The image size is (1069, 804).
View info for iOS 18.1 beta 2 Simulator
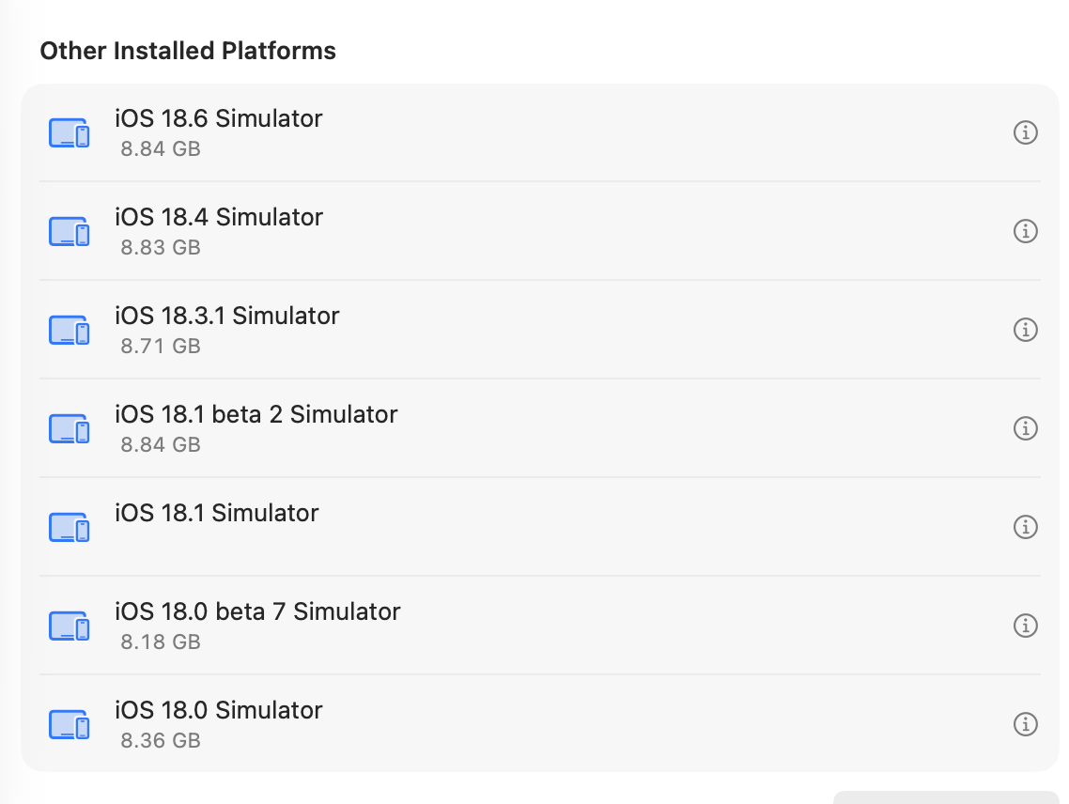pos(1026,428)
